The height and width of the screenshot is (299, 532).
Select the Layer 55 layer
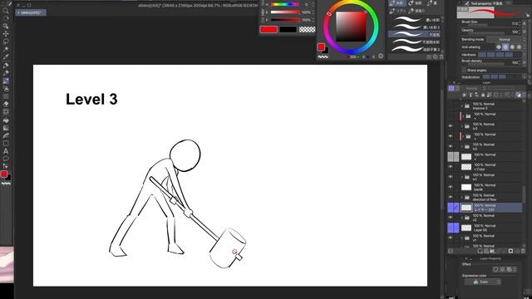pyautogui.click(x=485, y=228)
